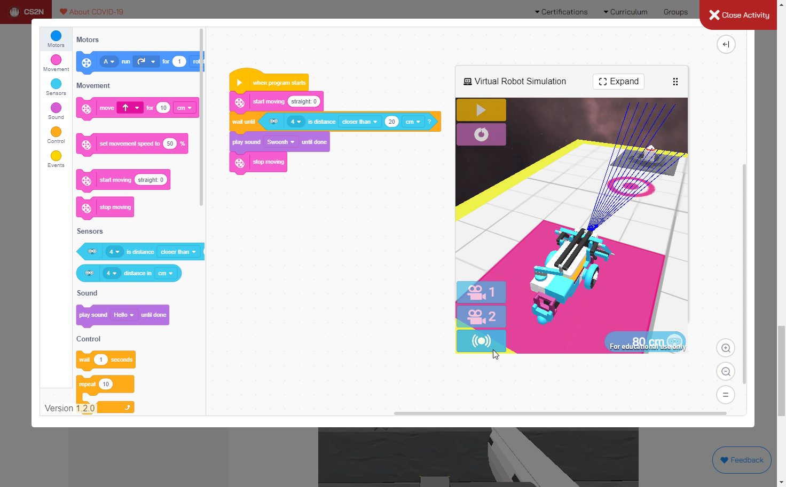Go to Groups page
The image size is (786, 487).
[x=675, y=12]
